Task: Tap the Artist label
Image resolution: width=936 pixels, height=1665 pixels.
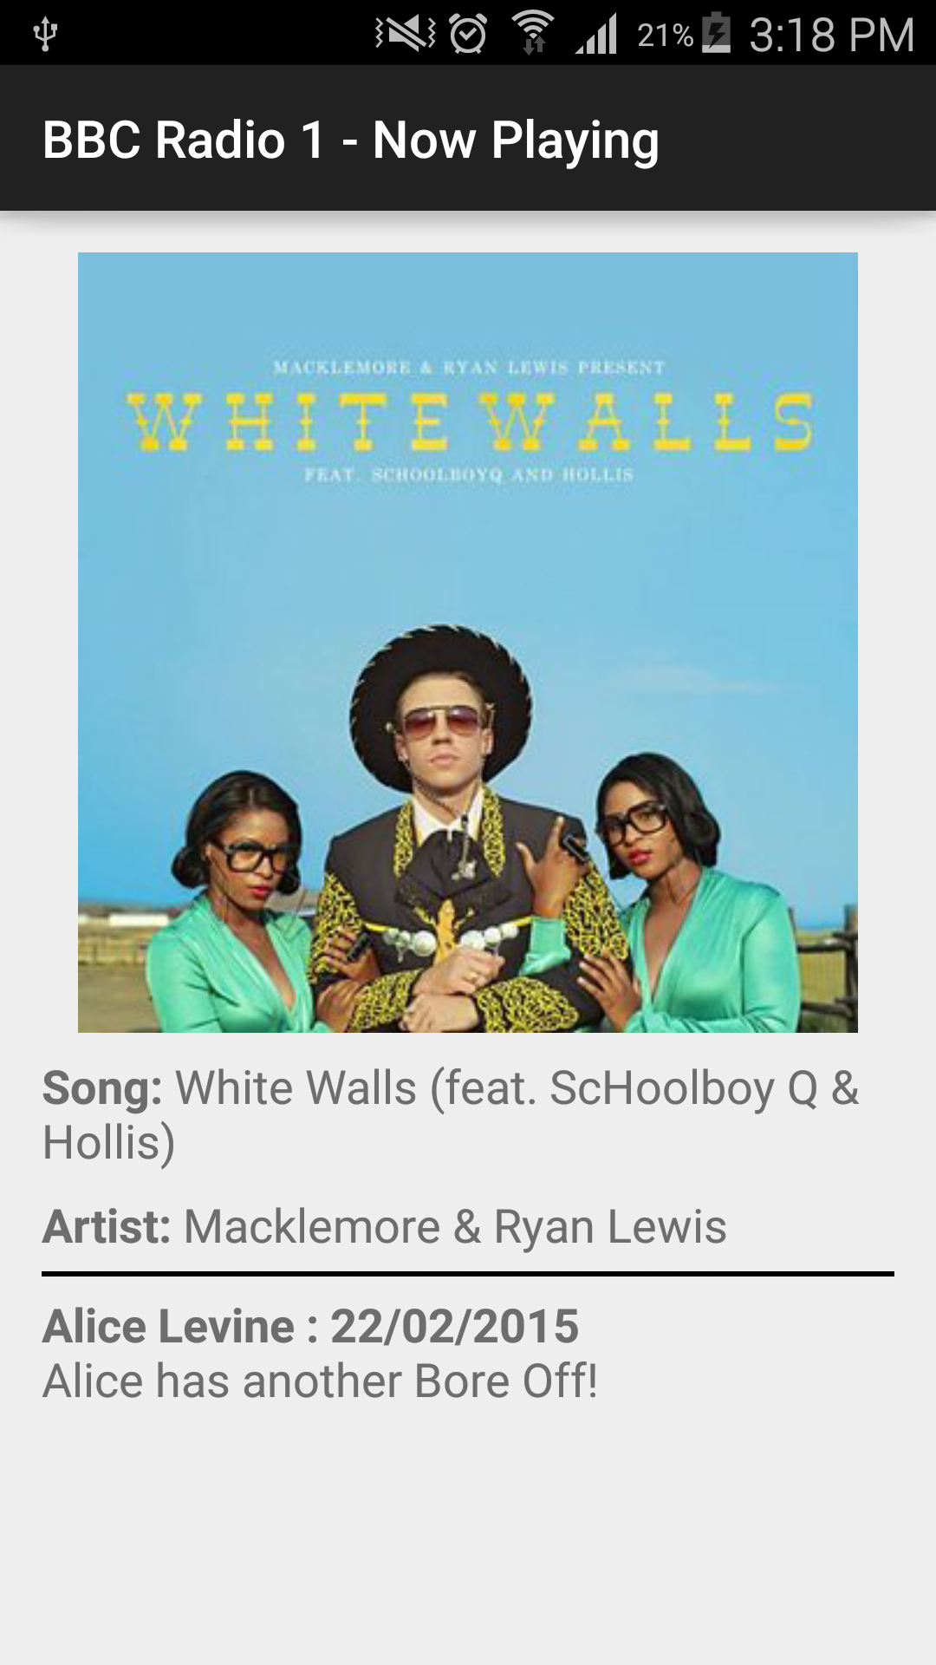Action: (107, 1226)
